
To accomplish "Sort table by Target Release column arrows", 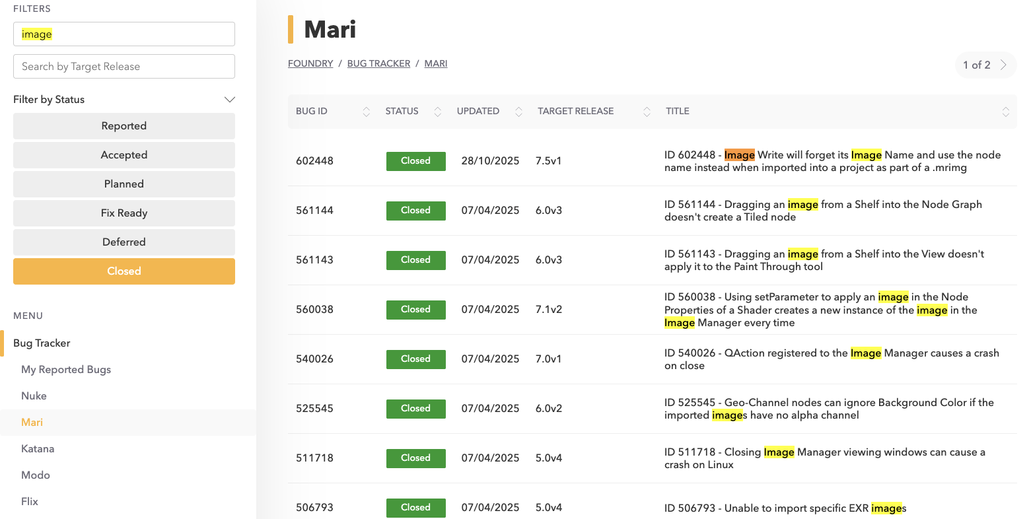I will (x=647, y=112).
